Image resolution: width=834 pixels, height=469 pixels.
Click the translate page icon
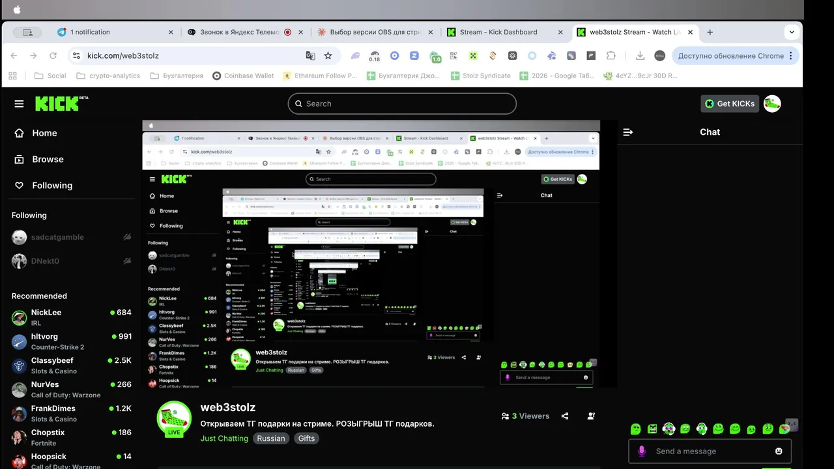[311, 55]
